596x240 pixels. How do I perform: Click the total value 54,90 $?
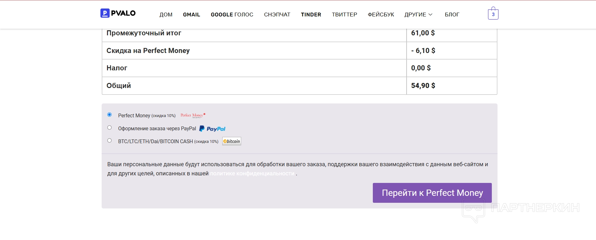tap(423, 86)
